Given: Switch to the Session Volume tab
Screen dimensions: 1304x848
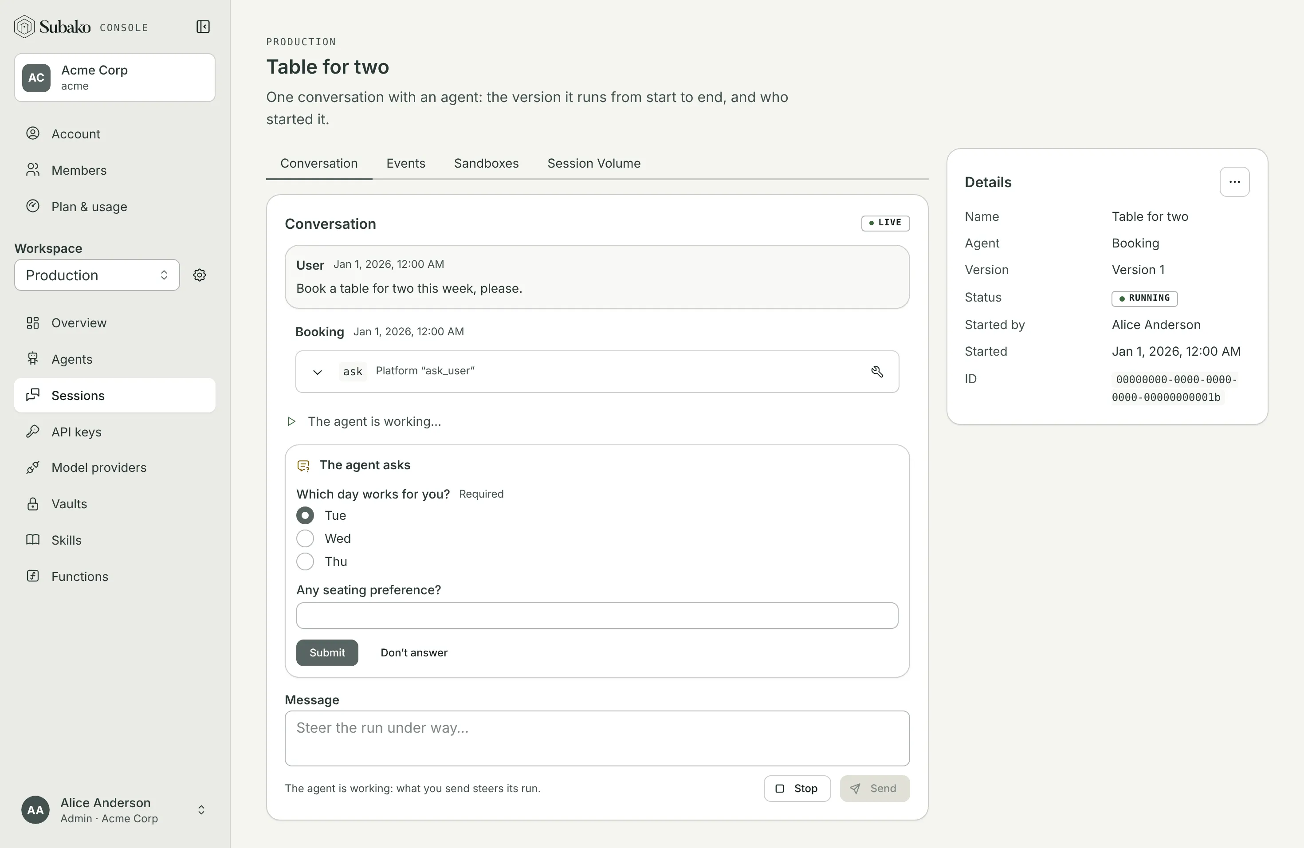Looking at the screenshot, I should click(x=594, y=163).
